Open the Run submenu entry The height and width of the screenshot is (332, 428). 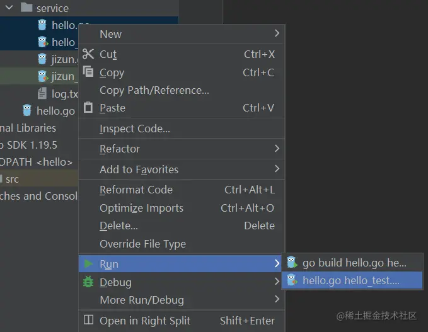click(x=180, y=264)
